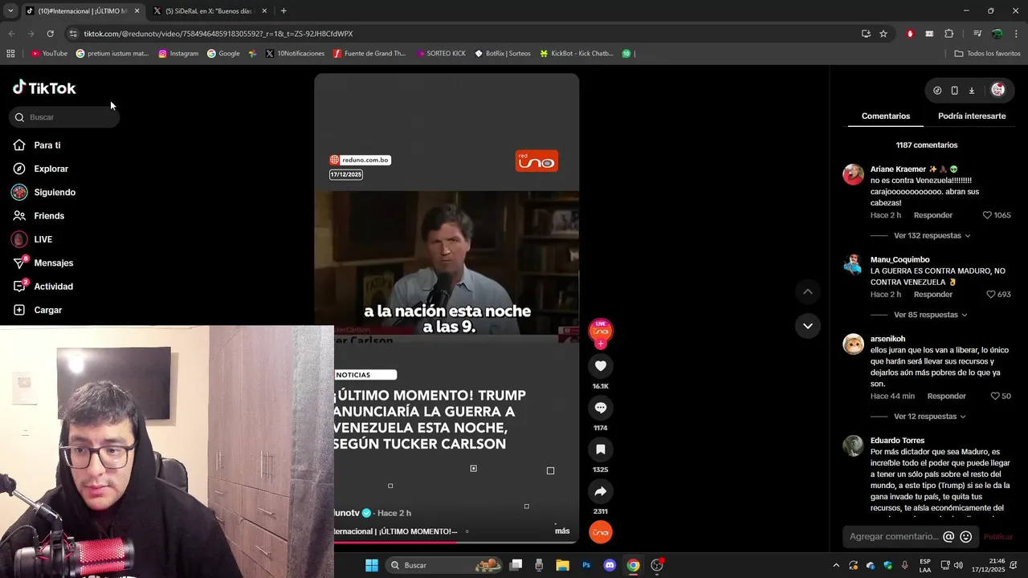Open YouTube bookmark
The image size is (1028, 578).
coord(49,54)
